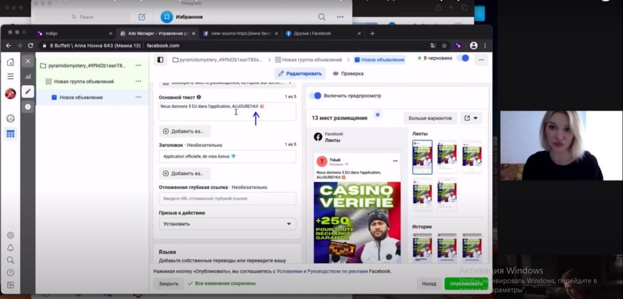623x299 pixels.
Task: Select Новая группа объявлений in tree
Action: (x=92, y=82)
